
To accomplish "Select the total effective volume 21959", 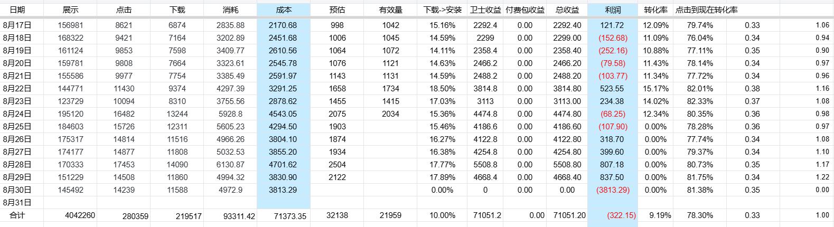I will (390, 215).
